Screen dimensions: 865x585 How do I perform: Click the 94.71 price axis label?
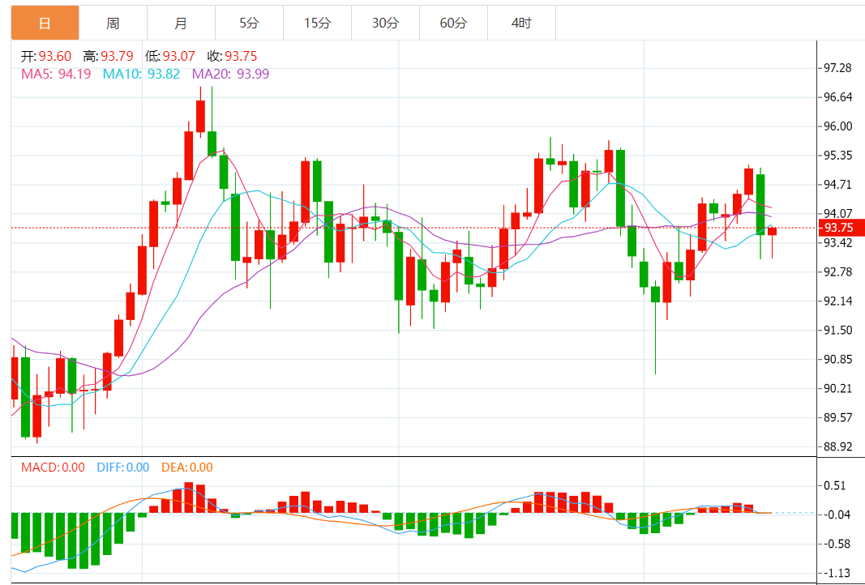coord(837,184)
